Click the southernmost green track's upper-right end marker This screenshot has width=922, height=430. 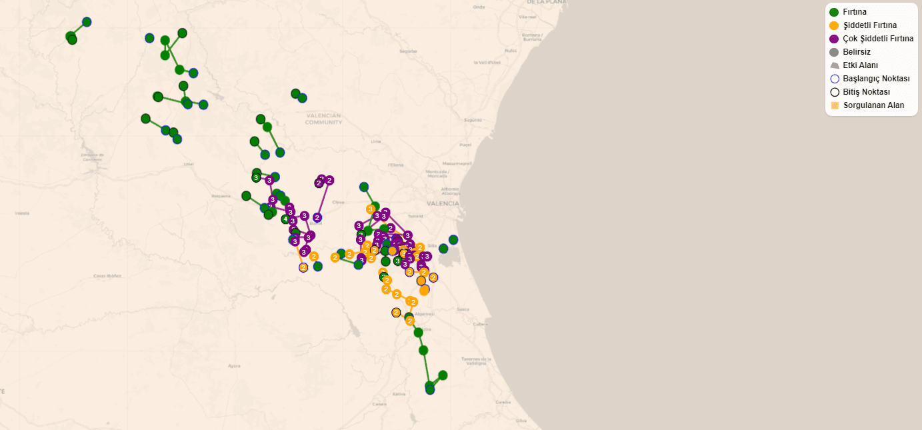[443, 375]
